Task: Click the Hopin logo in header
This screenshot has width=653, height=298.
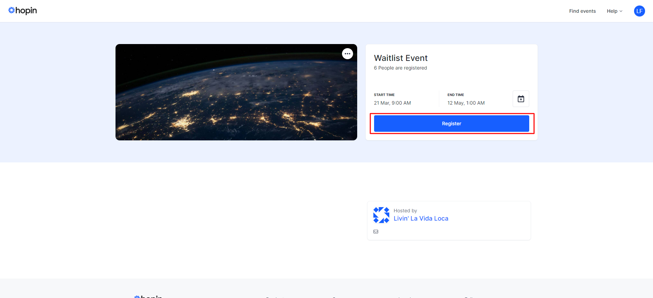Action: (22, 11)
